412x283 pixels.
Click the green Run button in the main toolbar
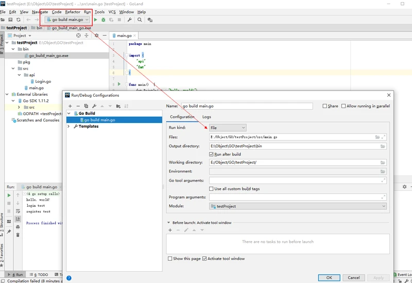click(x=96, y=20)
